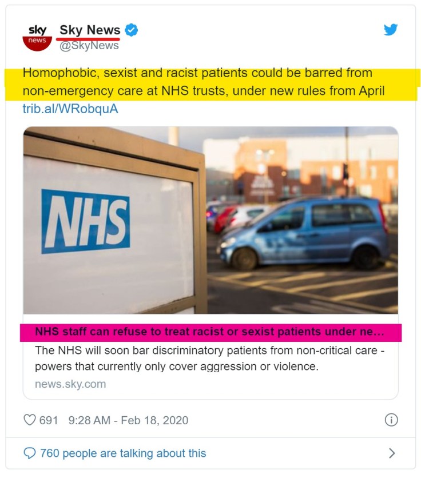Click the news.sky.com domain text
This screenshot has width=421, height=478.
point(70,384)
